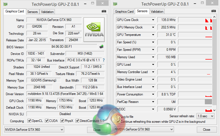Image resolution: width=220 pixels, height=136 pixels.
Task: Open GPU selector dropdown in left window
Action: pyautogui.click(x=34, y=130)
